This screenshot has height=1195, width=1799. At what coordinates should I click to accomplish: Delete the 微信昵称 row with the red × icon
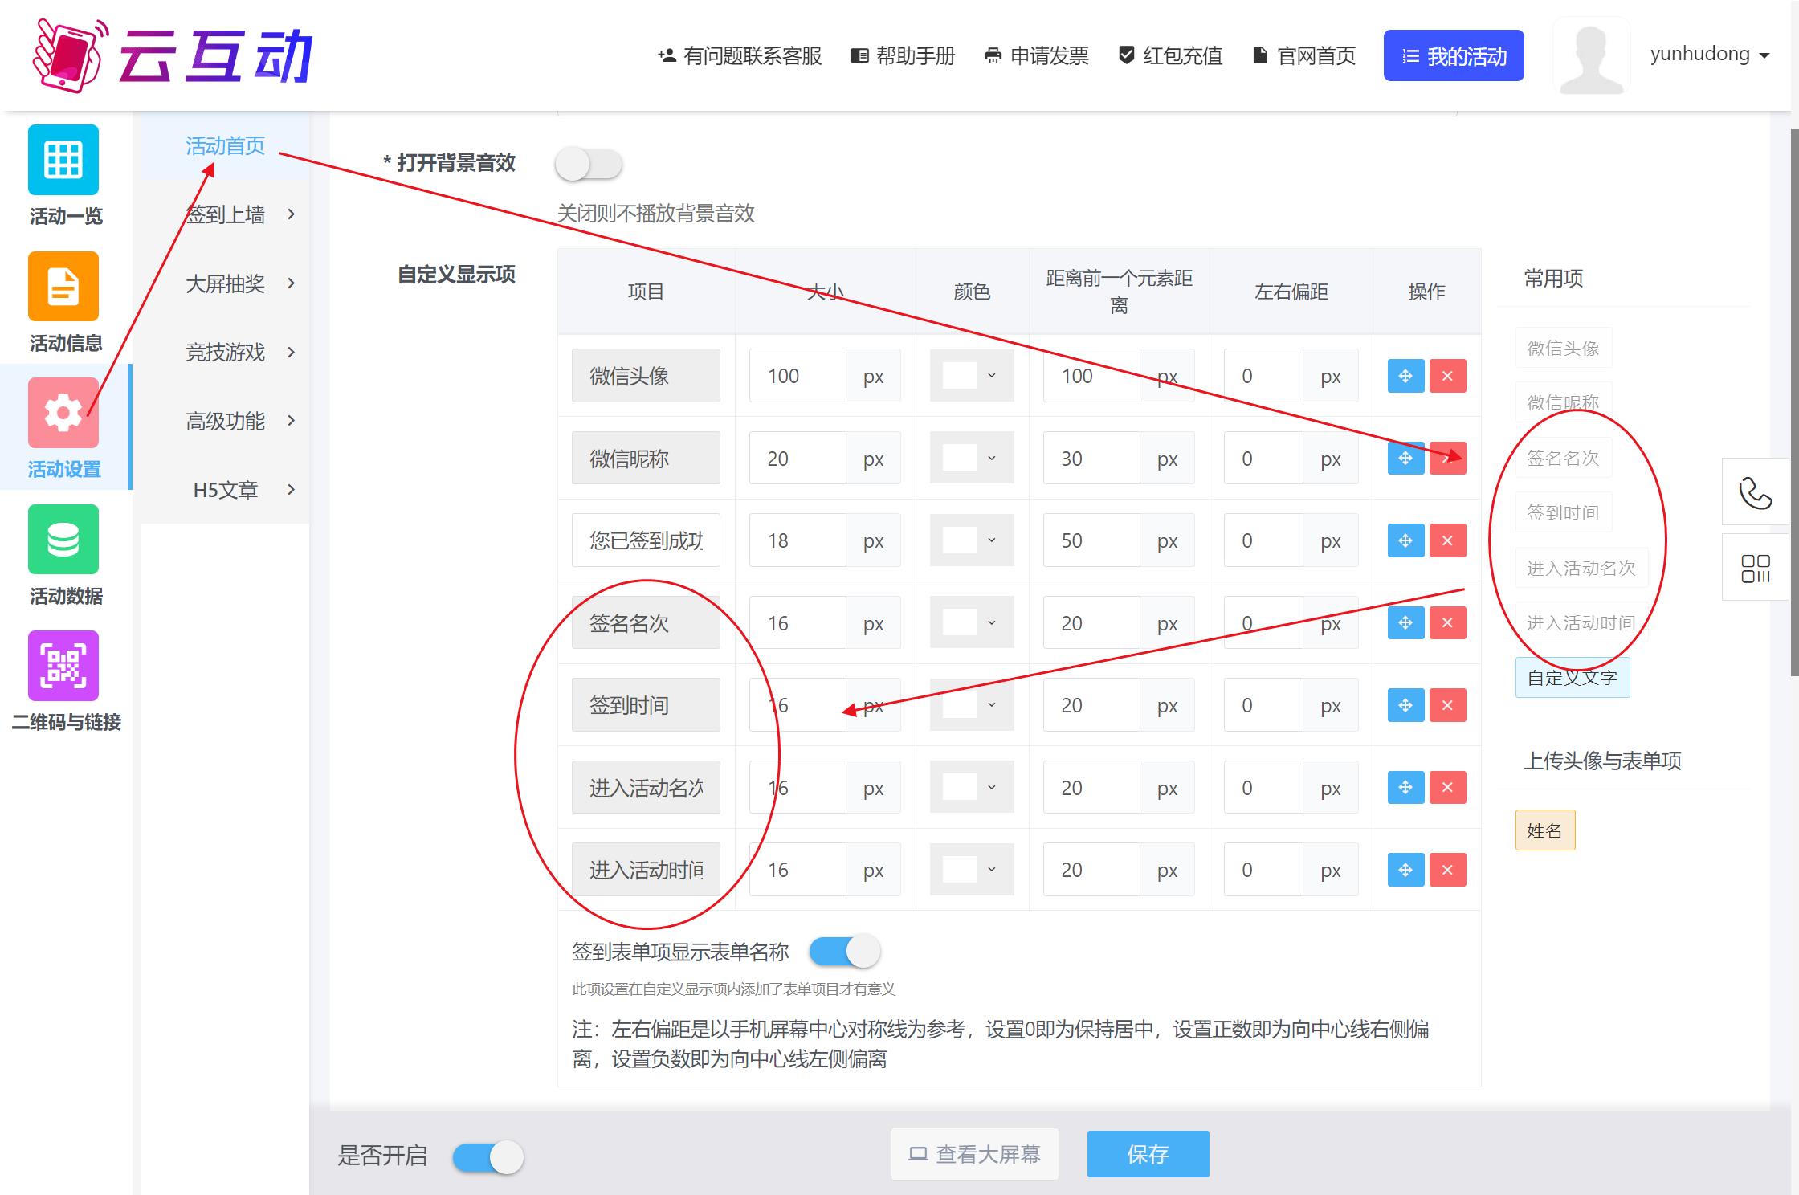click(x=1447, y=458)
